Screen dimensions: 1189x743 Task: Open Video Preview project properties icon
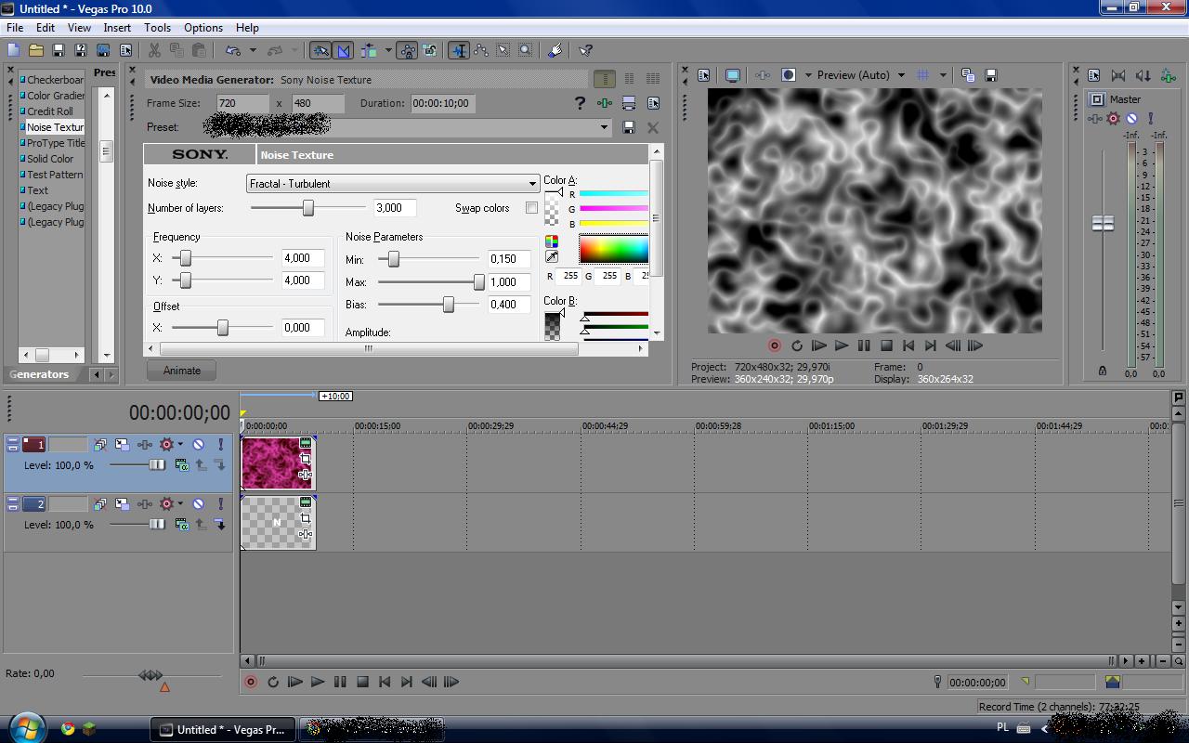tap(703, 75)
